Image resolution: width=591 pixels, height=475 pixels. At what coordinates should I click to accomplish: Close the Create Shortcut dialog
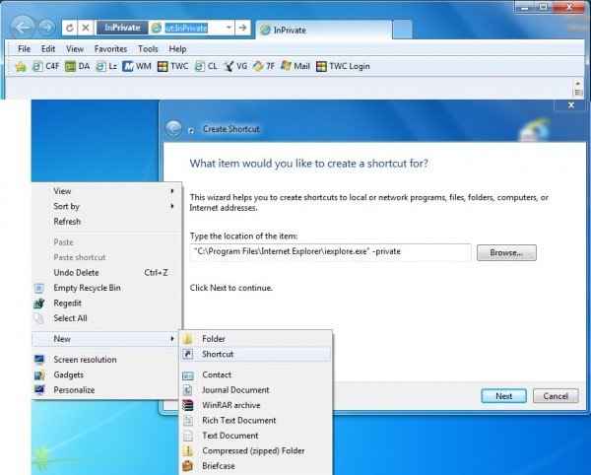[571, 105]
